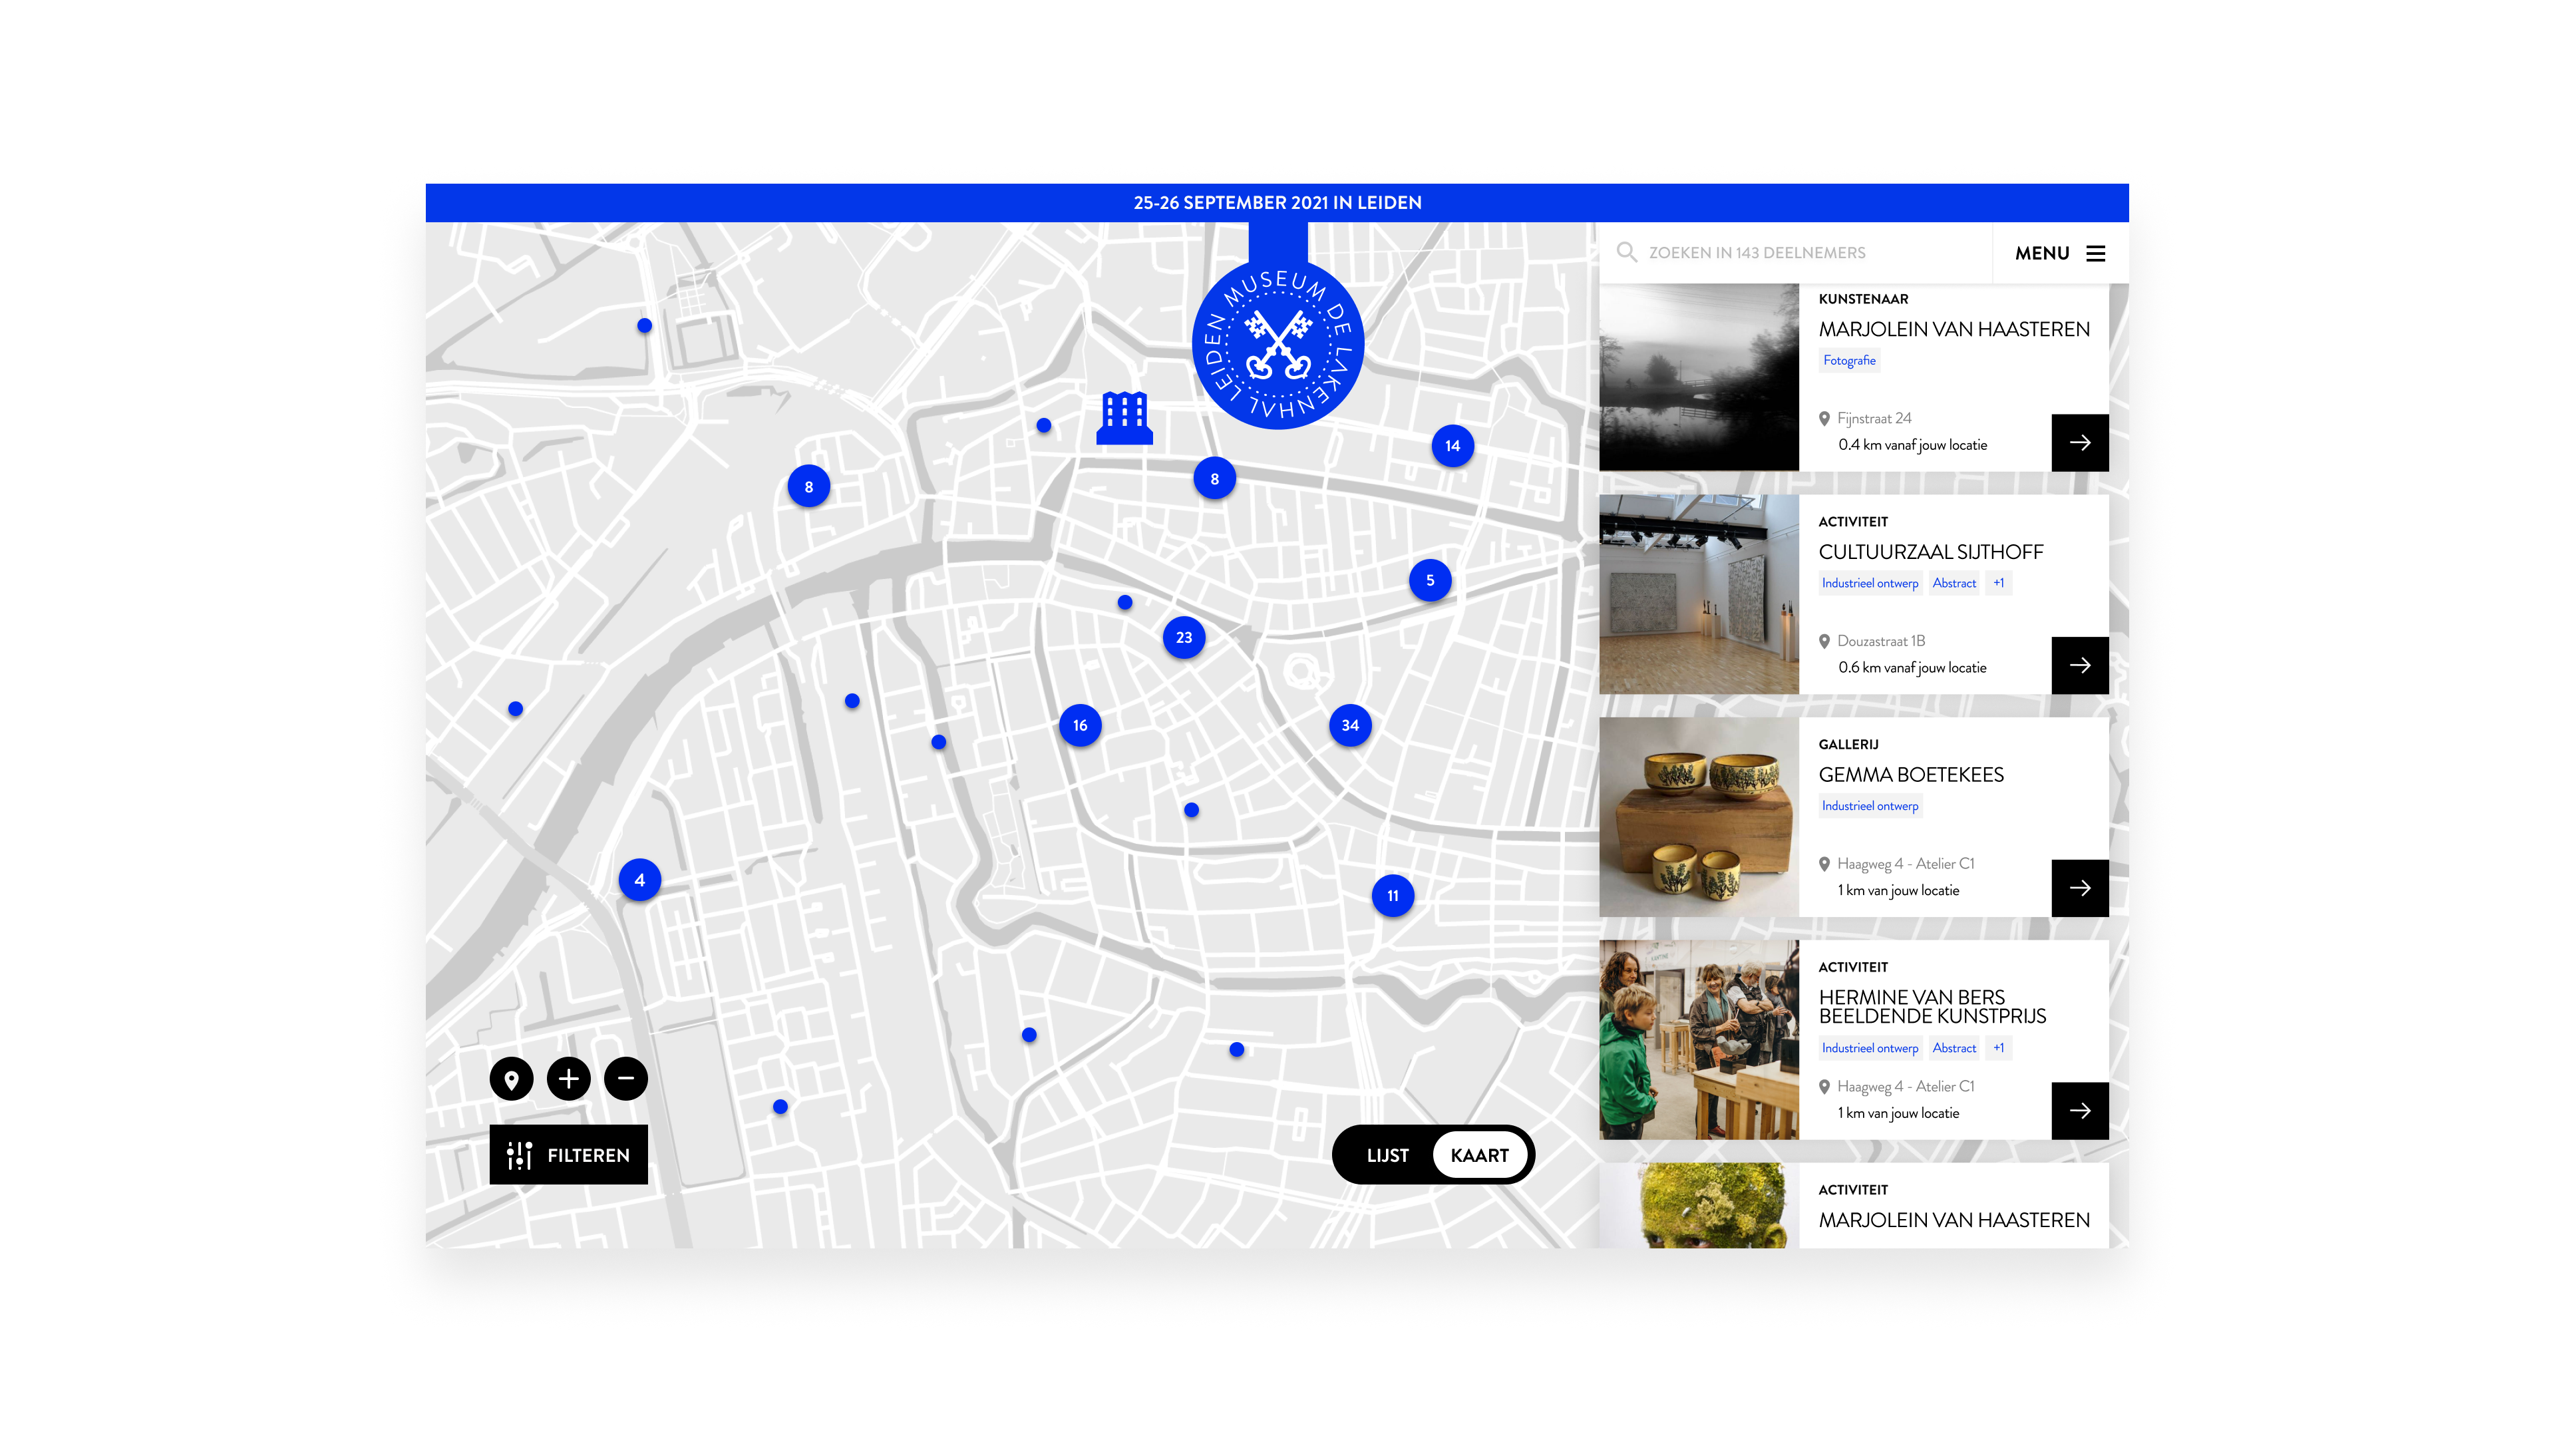2555x1456 pixels.
Task: Click the Museum De Lakenhal logo badge
Action: tap(1277, 345)
